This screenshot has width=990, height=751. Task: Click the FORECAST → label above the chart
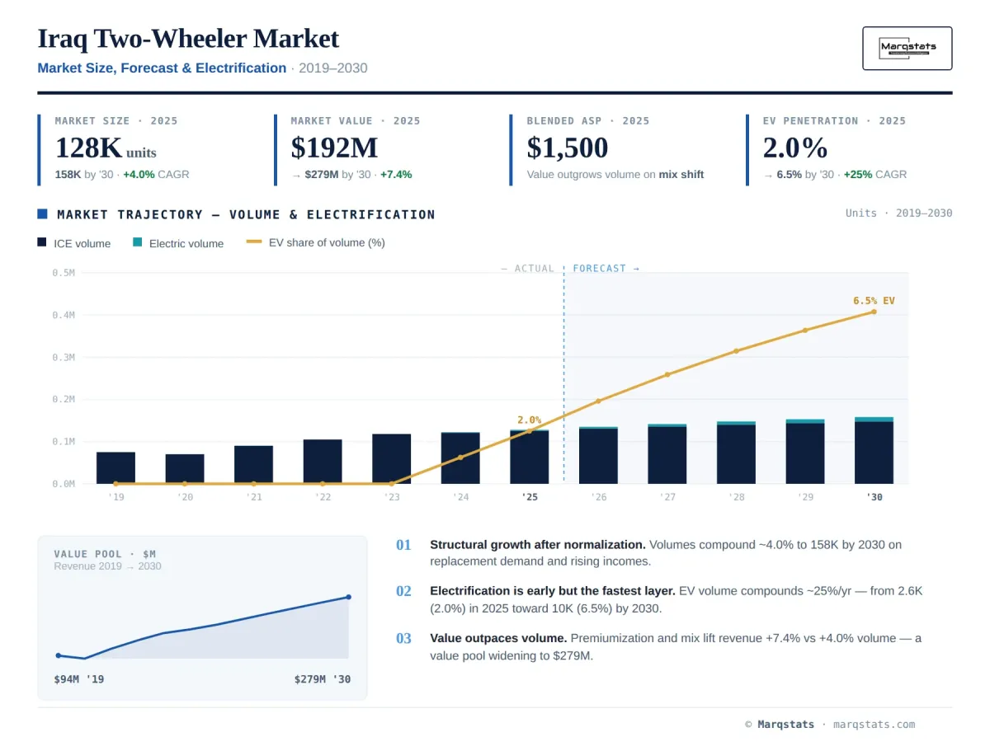pyautogui.click(x=606, y=269)
